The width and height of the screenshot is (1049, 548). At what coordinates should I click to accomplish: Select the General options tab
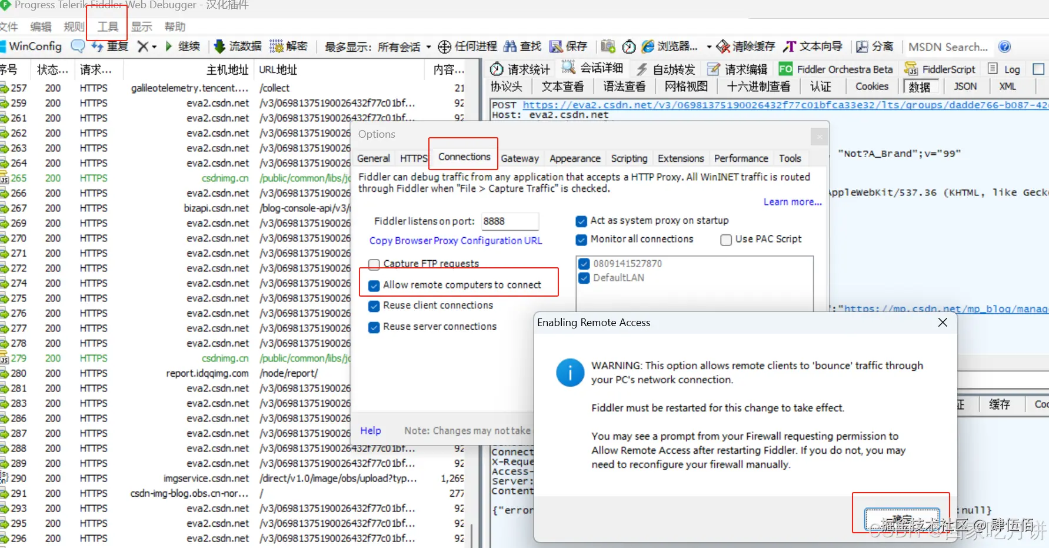click(x=373, y=158)
